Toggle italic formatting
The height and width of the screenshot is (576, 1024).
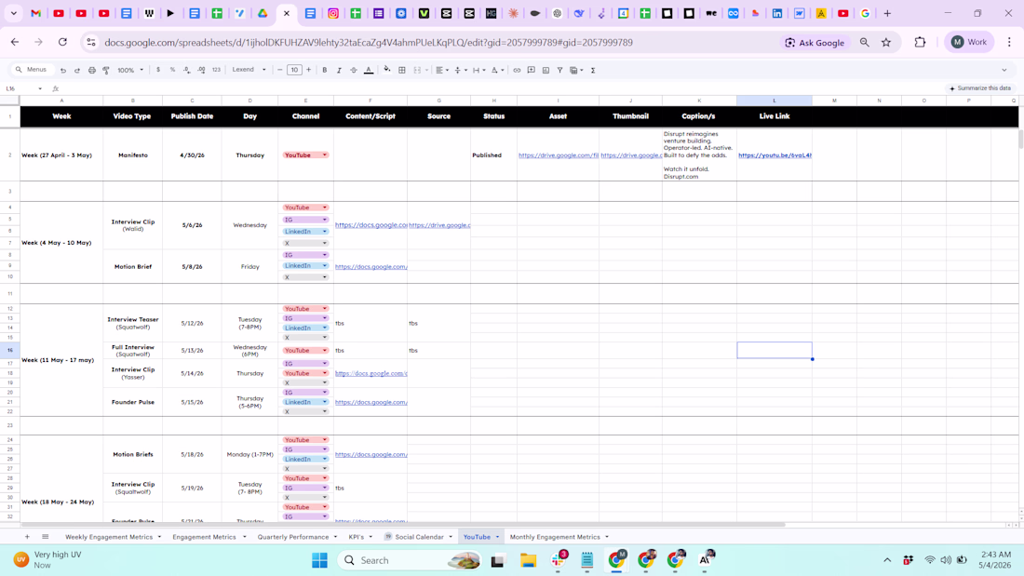(x=339, y=70)
